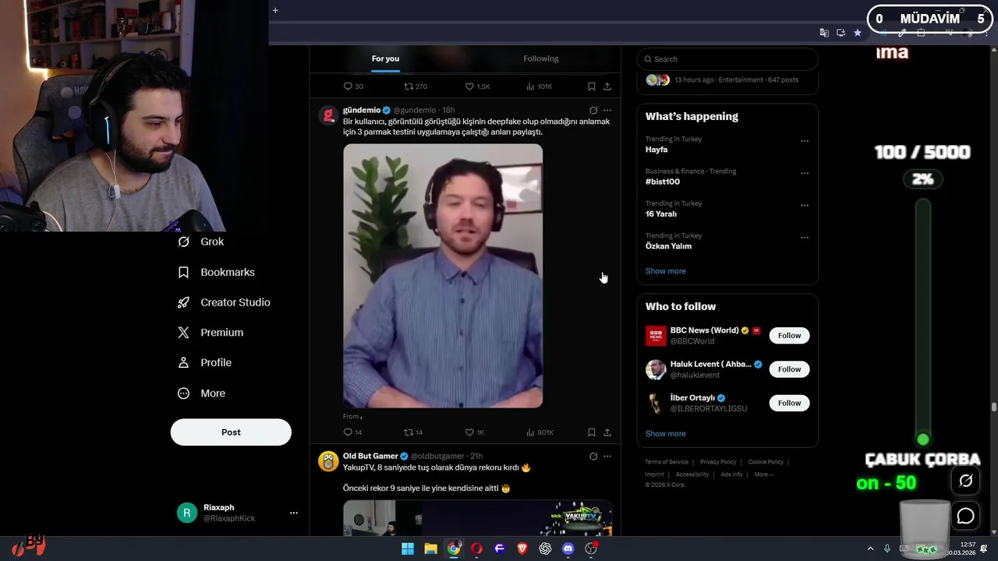This screenshot has width=998, height=561.
Task: Click Show more under What's happening
Action: click(666, 271)
